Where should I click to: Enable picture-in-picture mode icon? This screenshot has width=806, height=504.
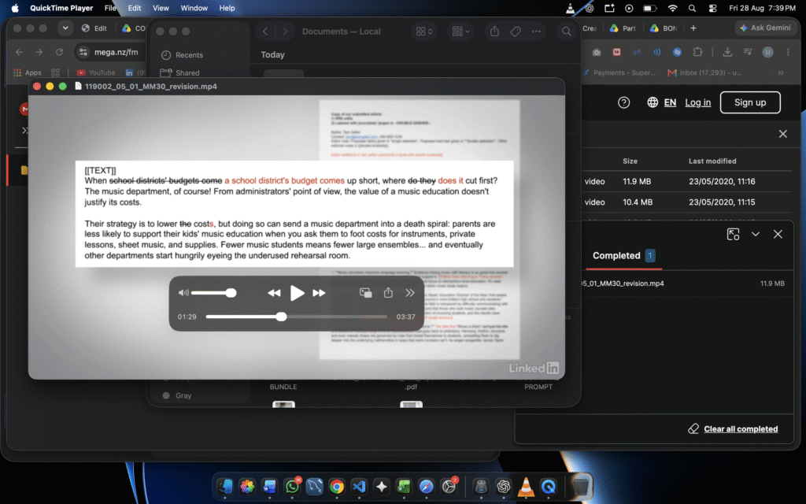click(365, 293)
